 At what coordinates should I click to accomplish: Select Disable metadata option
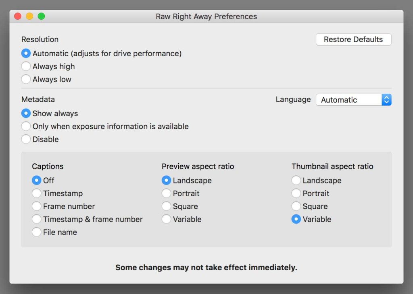point(26,139)
